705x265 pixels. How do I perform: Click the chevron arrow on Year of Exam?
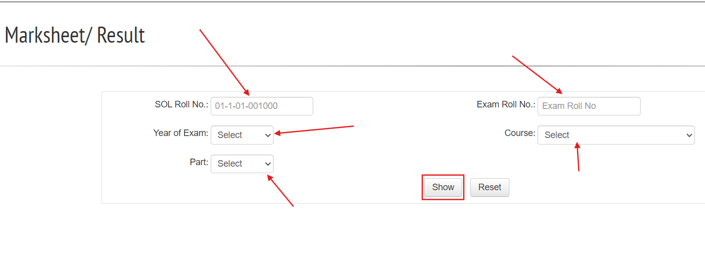pos(268,136)
